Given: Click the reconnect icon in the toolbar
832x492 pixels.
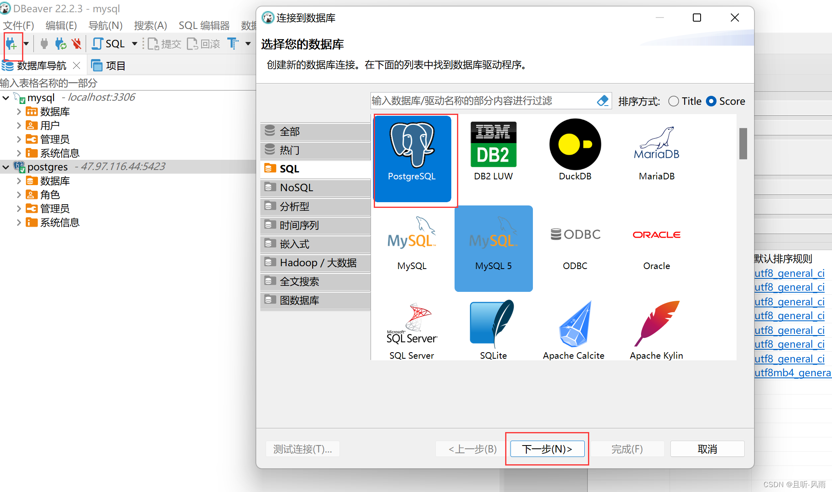Looking at the screenshot, I should [x=60, y=44].
